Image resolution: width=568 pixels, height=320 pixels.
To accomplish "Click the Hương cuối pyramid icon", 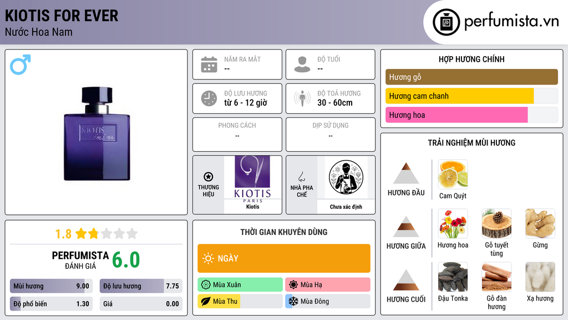I will click(x=406, y=280).
